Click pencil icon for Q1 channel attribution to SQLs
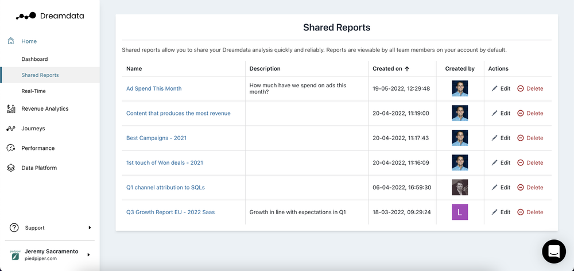 [495, 187]
